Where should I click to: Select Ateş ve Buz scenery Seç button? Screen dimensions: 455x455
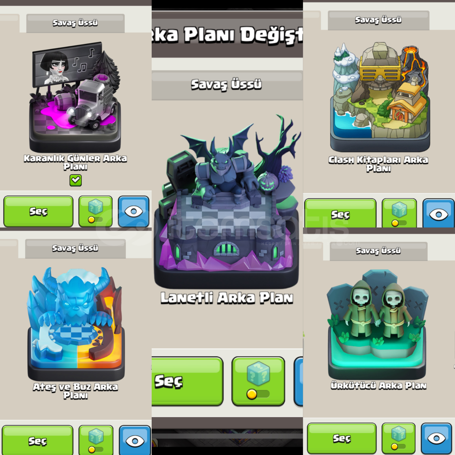(x=37, y=440)
